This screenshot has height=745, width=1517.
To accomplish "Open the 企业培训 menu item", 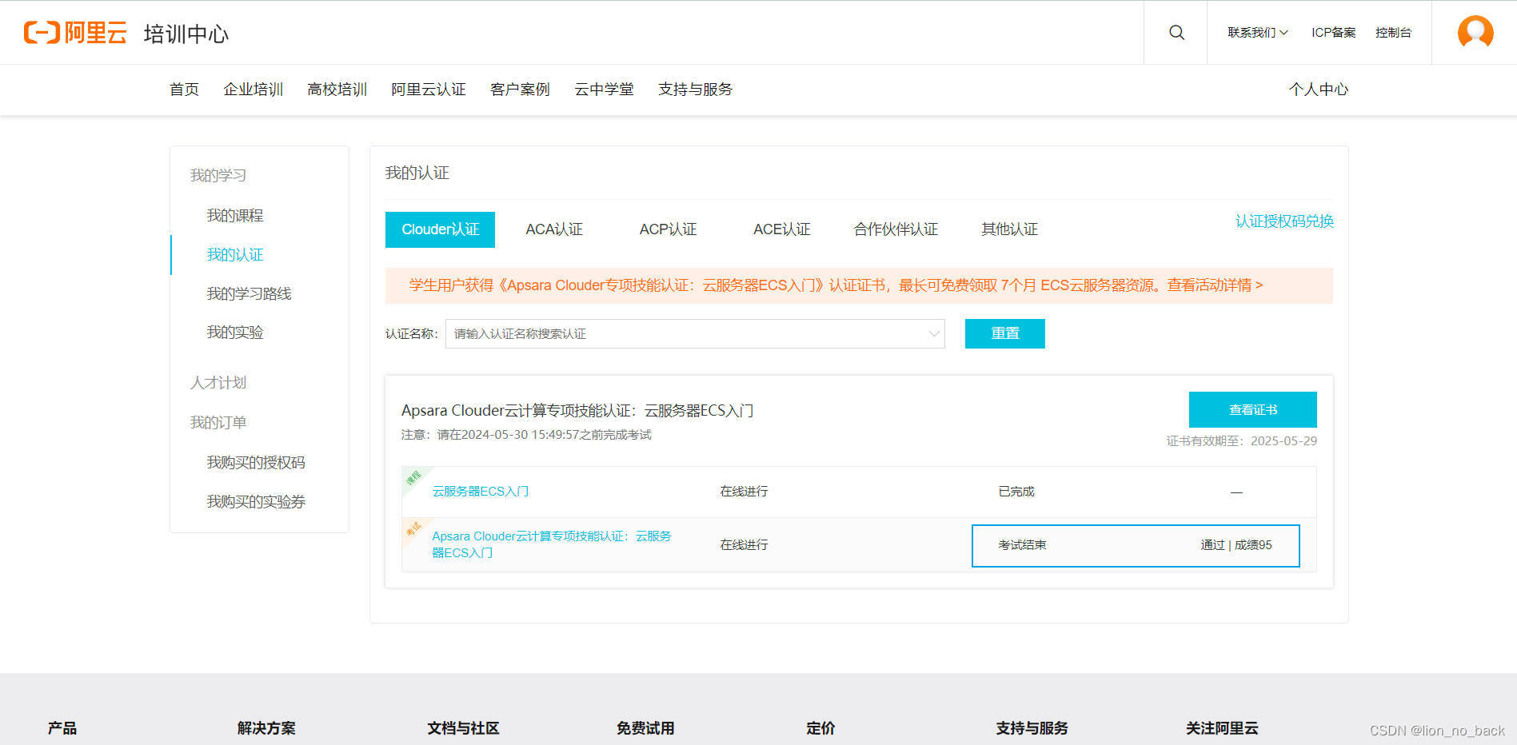I will point(253,90).
